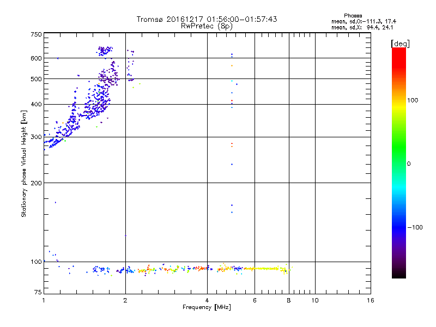The image size is (436, 327).
Task: Click the subtitle "RwPretec (8p)"
Action: click(207, 26)
